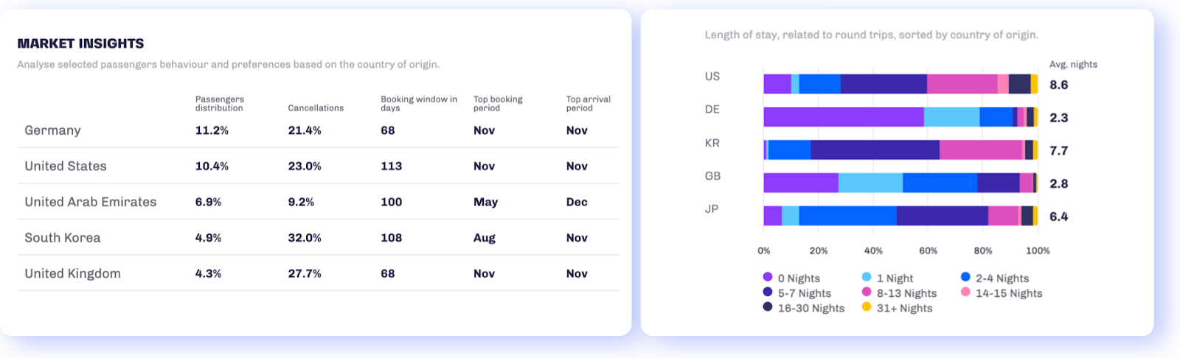Click the 16-30 Nights legend dot
The width and height of the screenshot is (1180, 358).
(768, 306)
